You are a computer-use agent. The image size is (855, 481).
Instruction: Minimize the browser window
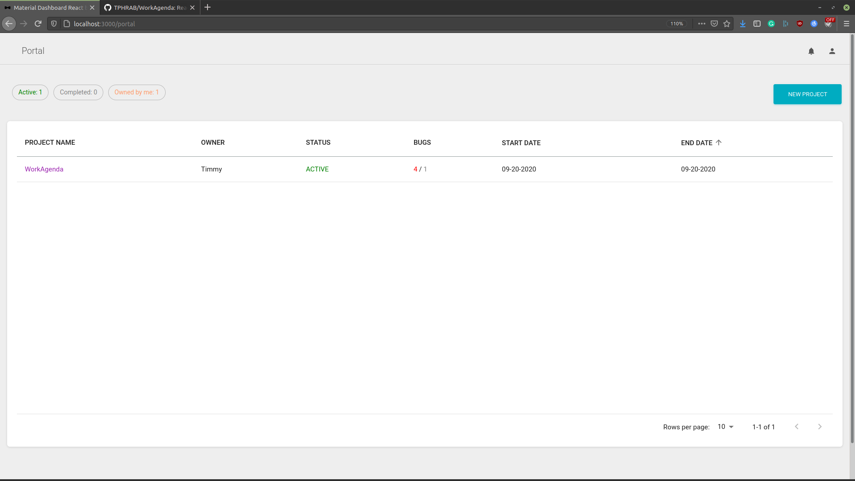coord(819,8)
